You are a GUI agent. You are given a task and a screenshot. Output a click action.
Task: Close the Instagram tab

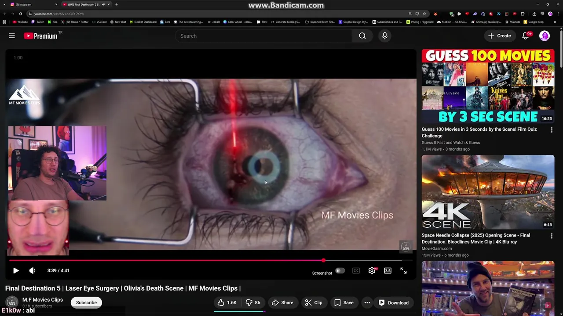click(56, 4)
